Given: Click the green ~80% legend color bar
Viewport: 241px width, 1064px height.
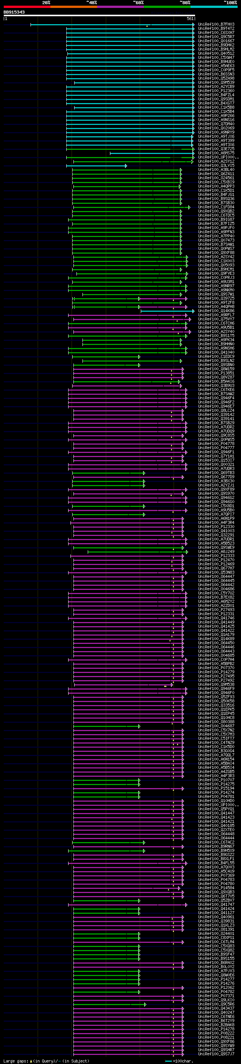Looking at the screenshot, I should pos(167,7).
